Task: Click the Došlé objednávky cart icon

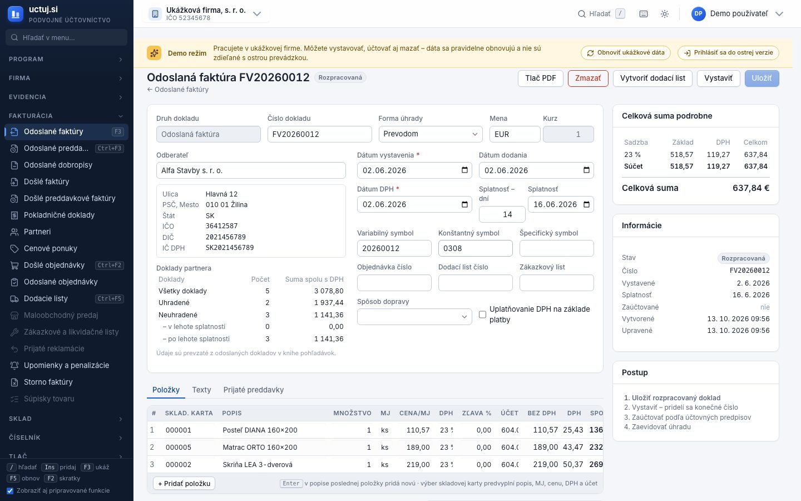Action: click(x=14, y=265)
